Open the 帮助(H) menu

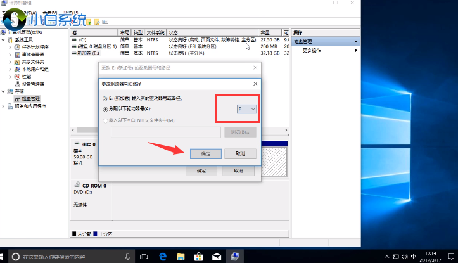click(x=71, y=13)
